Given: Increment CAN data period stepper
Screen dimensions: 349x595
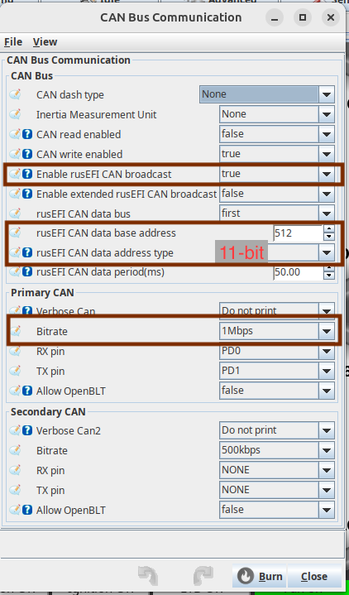Looking at the screenshot, I should pyautogui.click(x=329, y=268).
